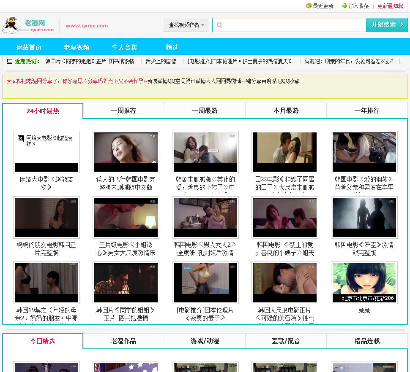
Task: Open the 查找视频作者 dropdown
Action: point(186,25)
